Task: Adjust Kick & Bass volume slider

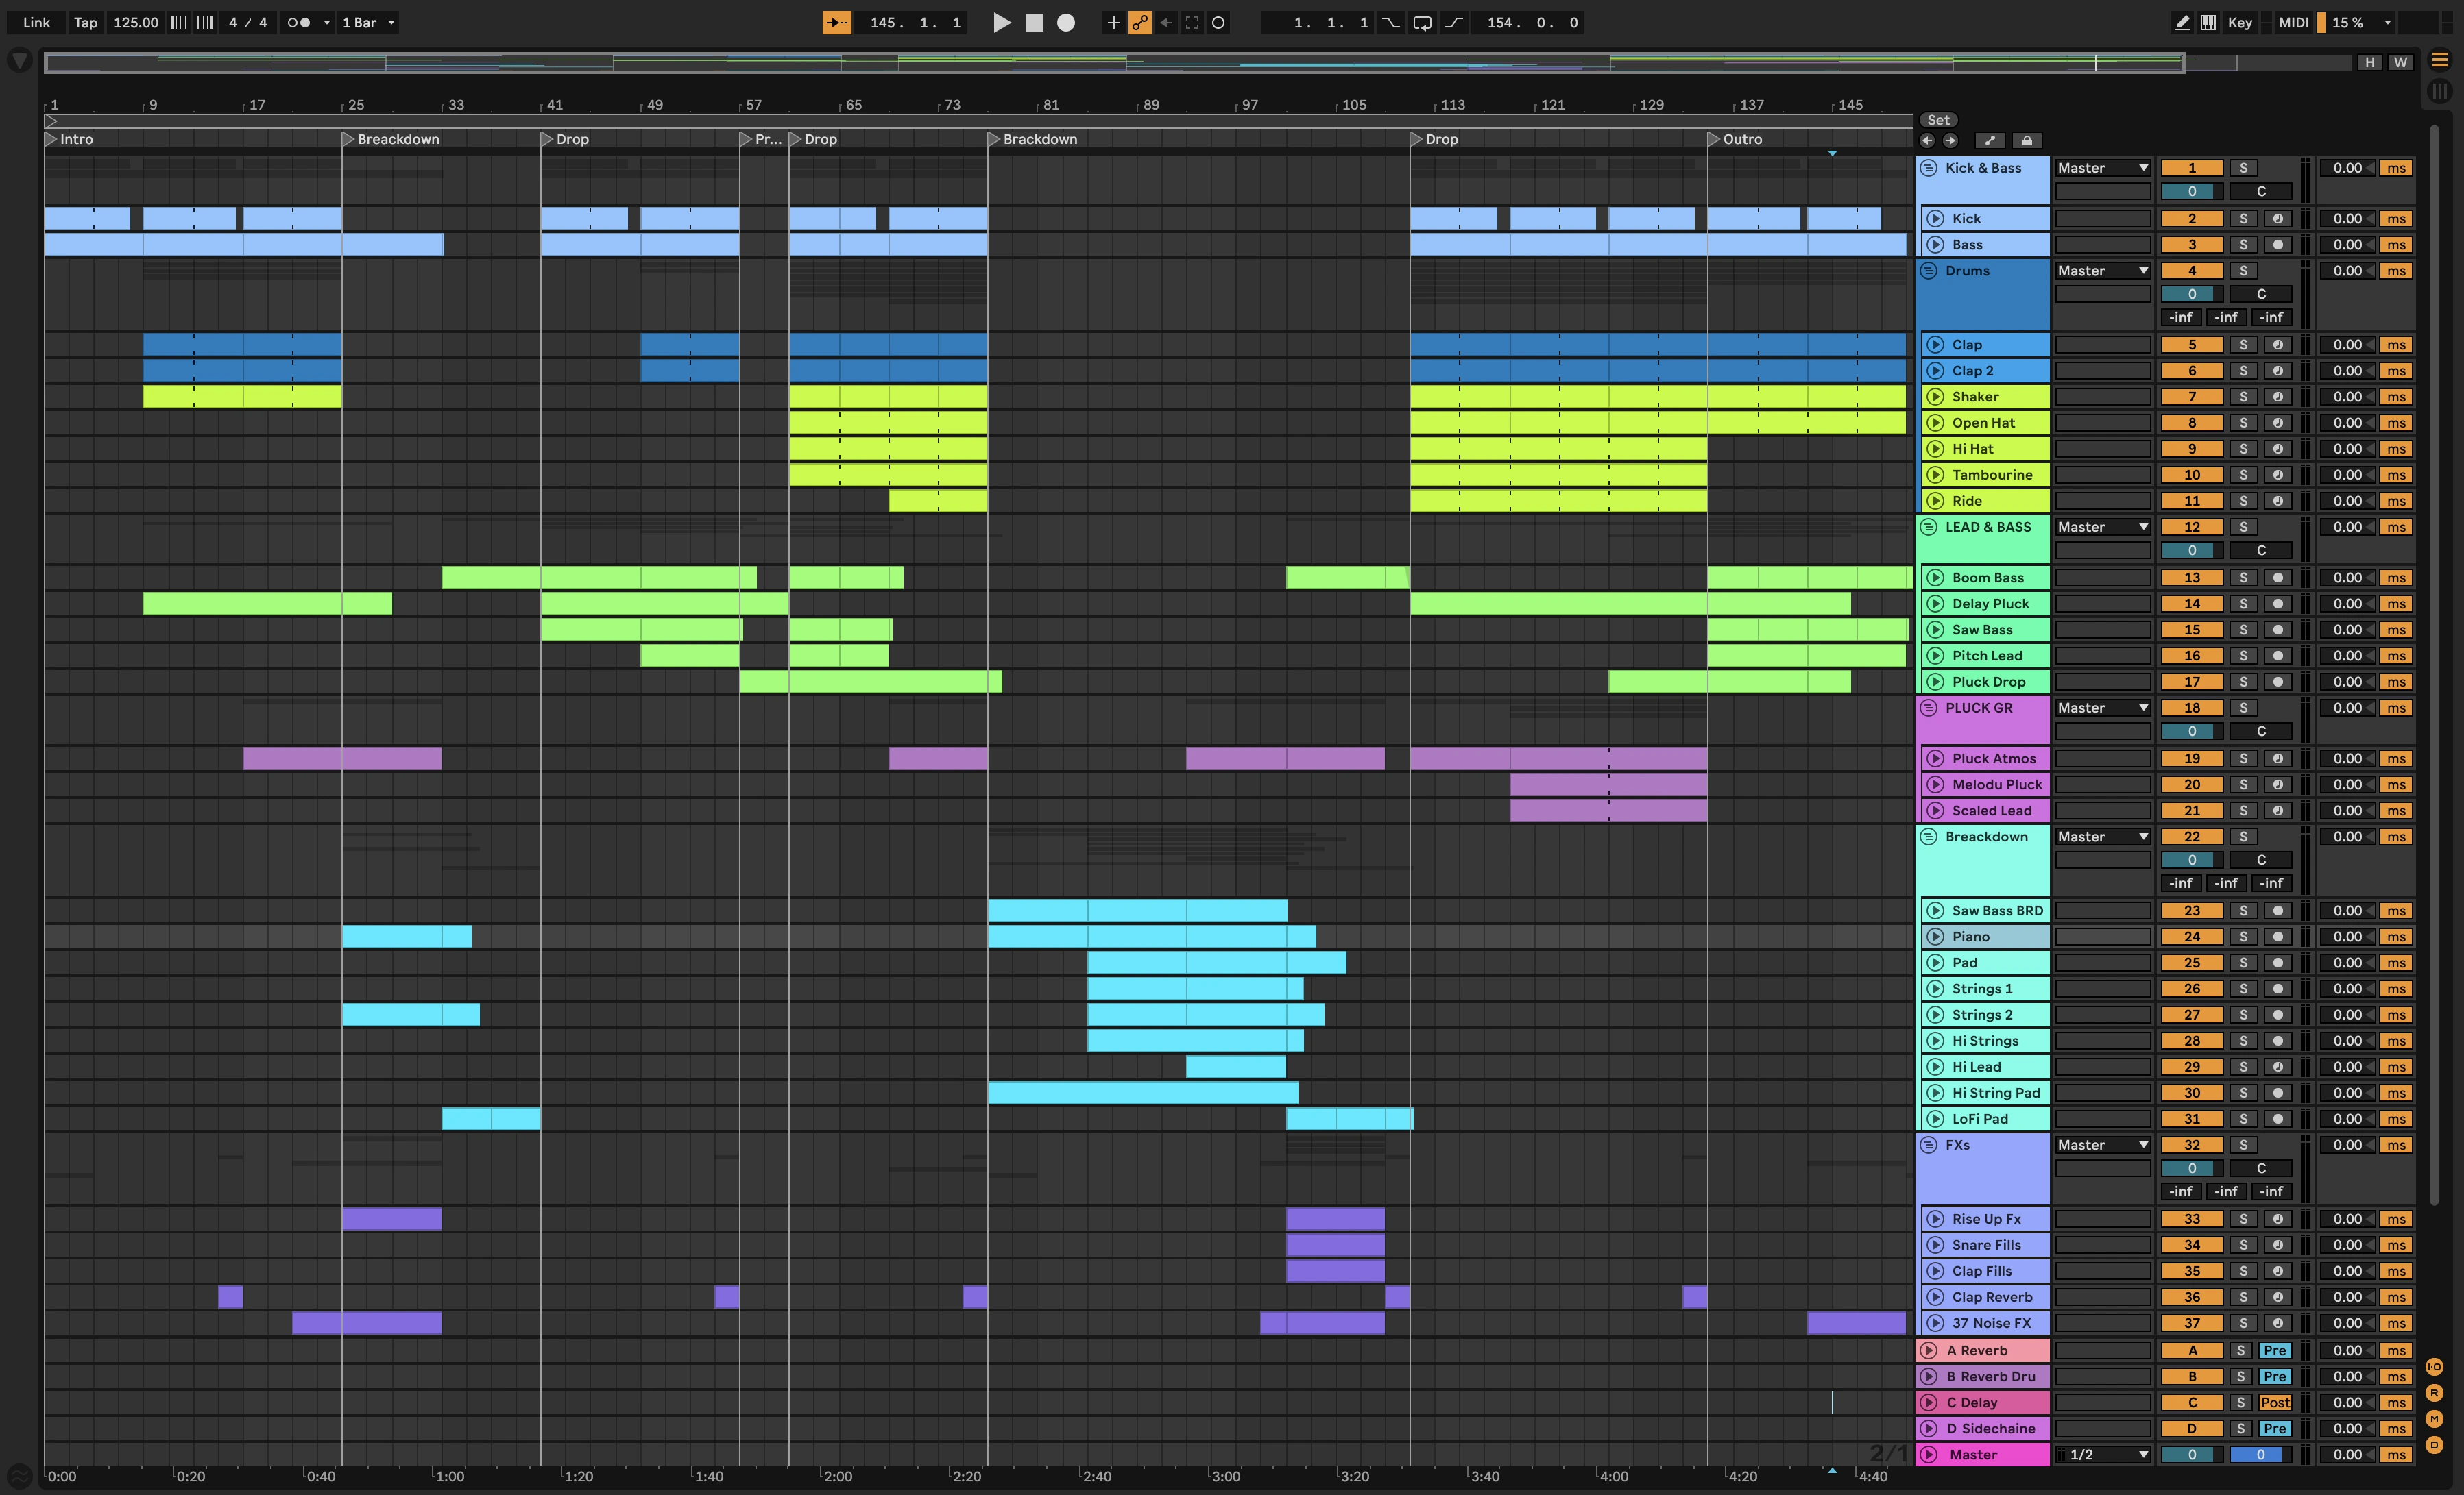Action: click(2191, 191)
